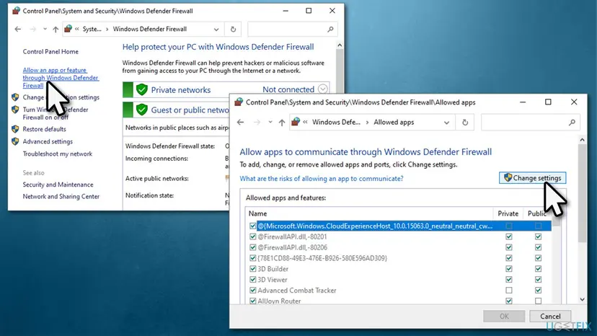The width and height of the screenshot is (597, 336).
Task: Toggle 3D Builder entry checkbox
Action: click(252, 268)
